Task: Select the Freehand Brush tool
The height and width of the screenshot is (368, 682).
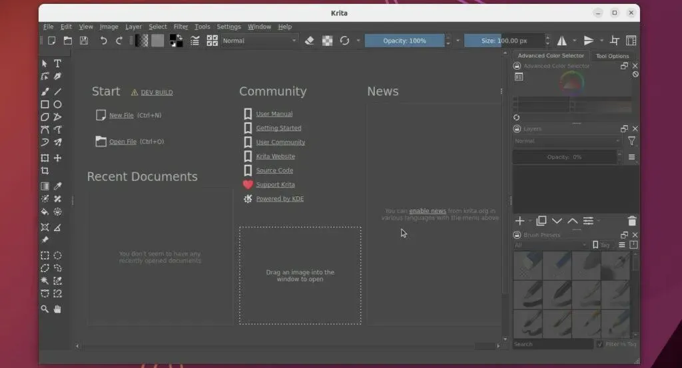Action: coord(45,92)
